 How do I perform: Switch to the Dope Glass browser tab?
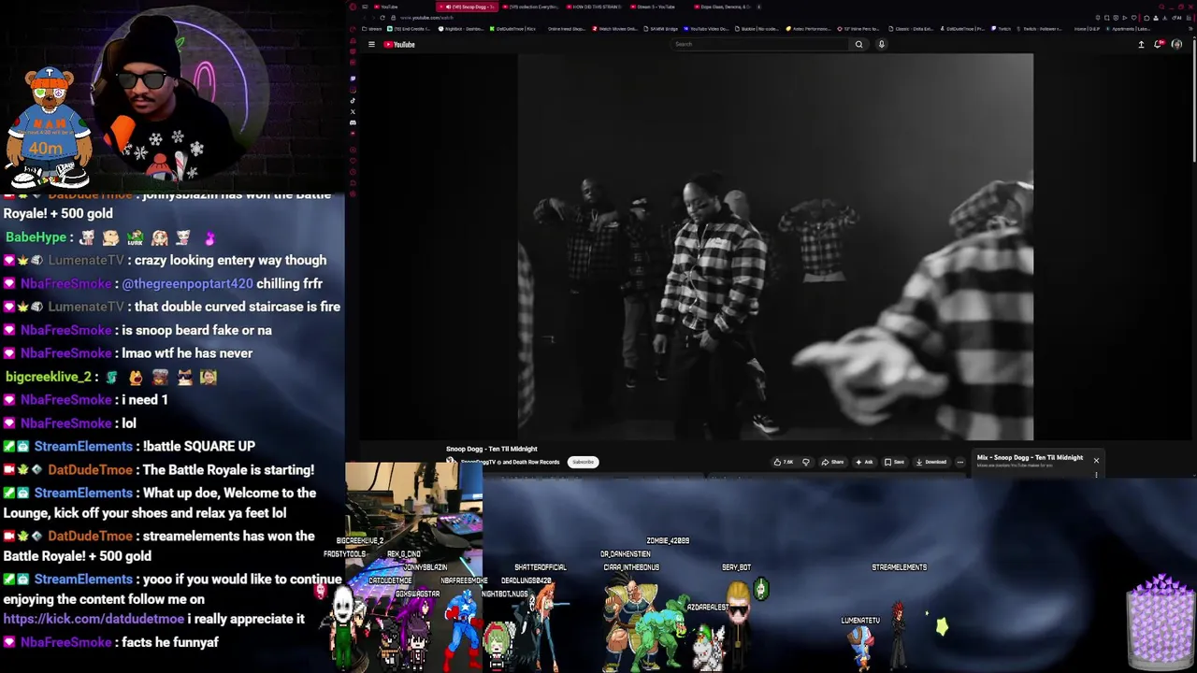[723, 7]
